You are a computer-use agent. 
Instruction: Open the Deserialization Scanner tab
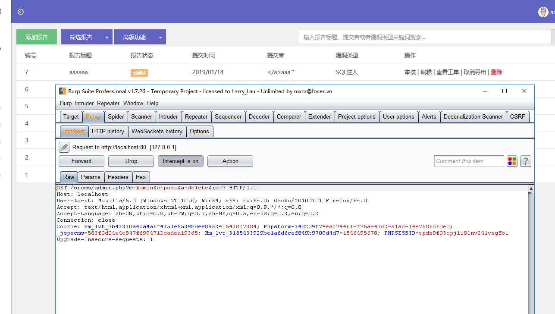(473, 116)
